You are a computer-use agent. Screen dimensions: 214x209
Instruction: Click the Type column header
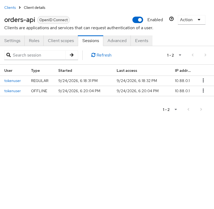coord(35,70)
